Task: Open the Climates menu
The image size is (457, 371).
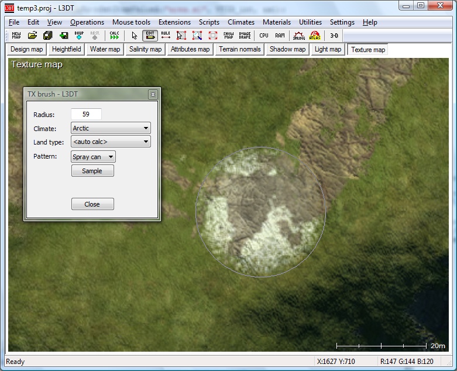Action: pos(240,22)
